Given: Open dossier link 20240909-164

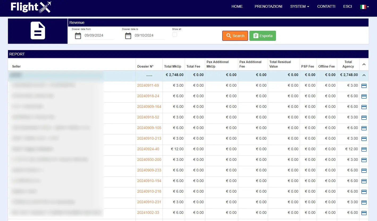Looking at the screenshot, I should tap(149, 107).
